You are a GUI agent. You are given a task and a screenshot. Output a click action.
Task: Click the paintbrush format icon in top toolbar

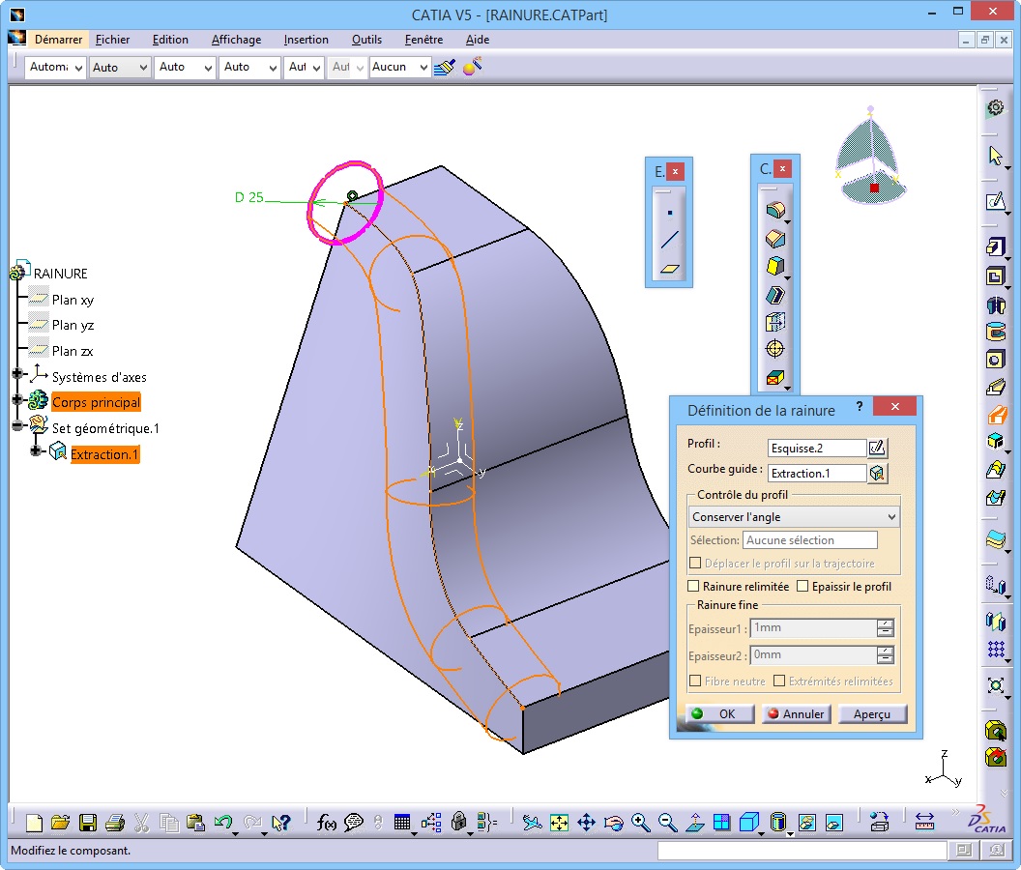click(445, 67)
